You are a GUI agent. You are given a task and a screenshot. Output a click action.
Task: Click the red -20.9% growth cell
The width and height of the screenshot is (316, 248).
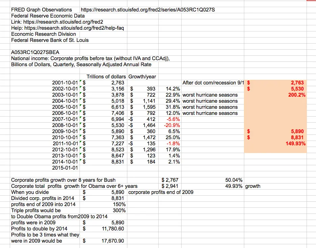172,125
